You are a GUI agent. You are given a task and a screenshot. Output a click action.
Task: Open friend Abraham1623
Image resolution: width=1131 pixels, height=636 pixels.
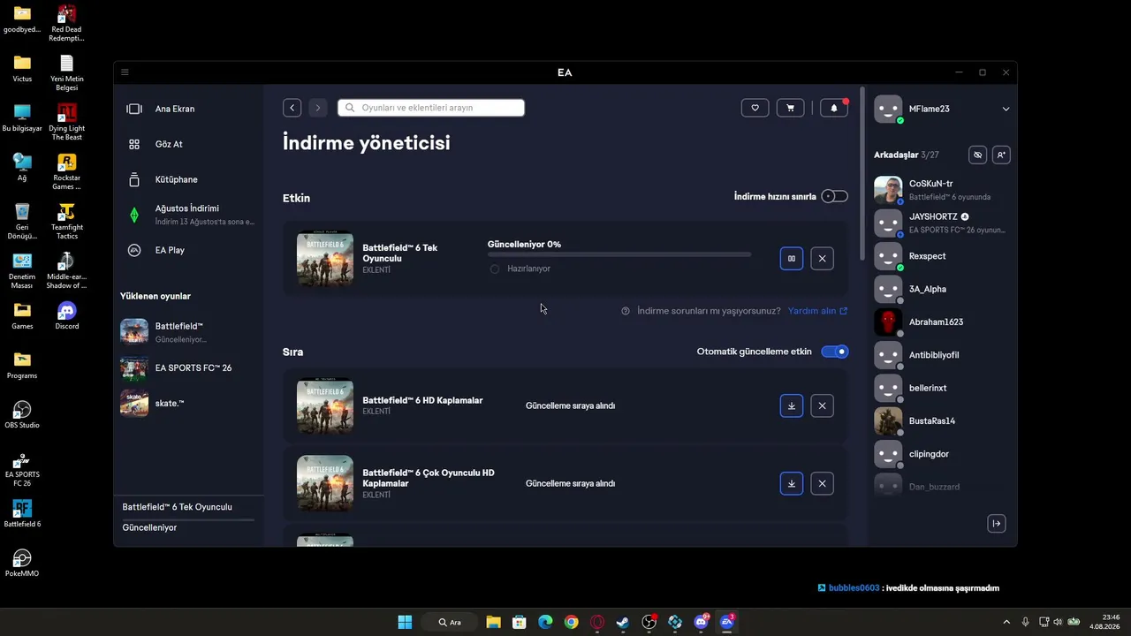[x=942, y=322]
